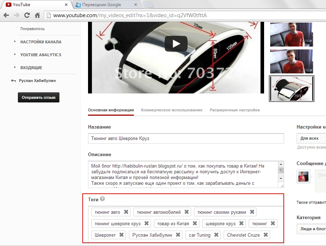Image resolution: width=326 pixels, height=246 pixels.
Task: Remove the товар из Китая tag
Action: [x=195, y=223]
